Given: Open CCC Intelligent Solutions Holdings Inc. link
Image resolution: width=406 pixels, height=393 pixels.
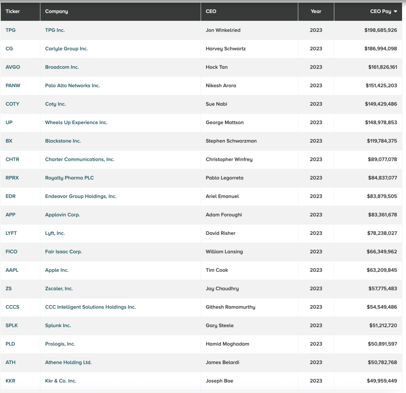Looking at the screenshot, I should tap(91, 307).
